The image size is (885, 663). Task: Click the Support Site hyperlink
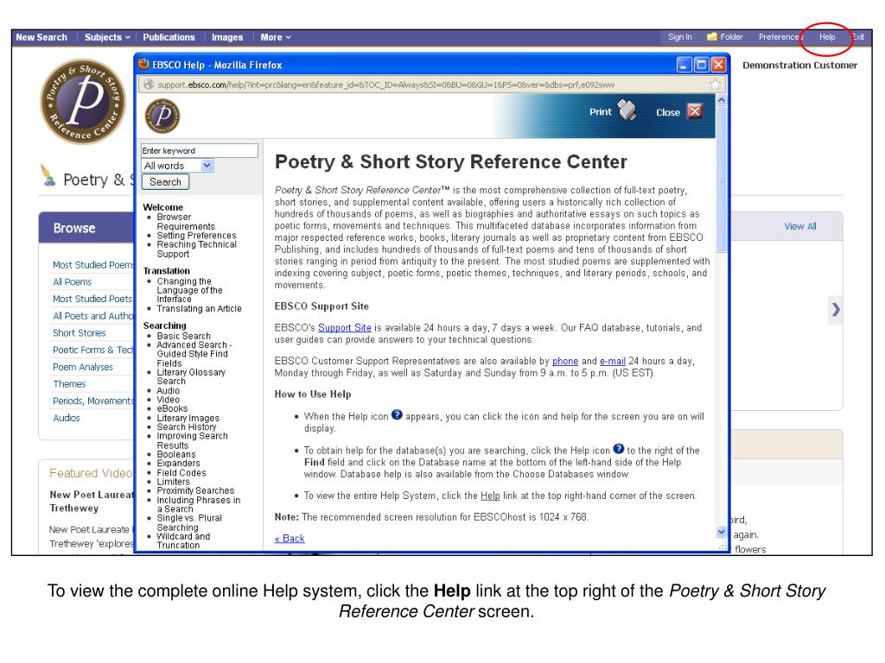[344, 327]
